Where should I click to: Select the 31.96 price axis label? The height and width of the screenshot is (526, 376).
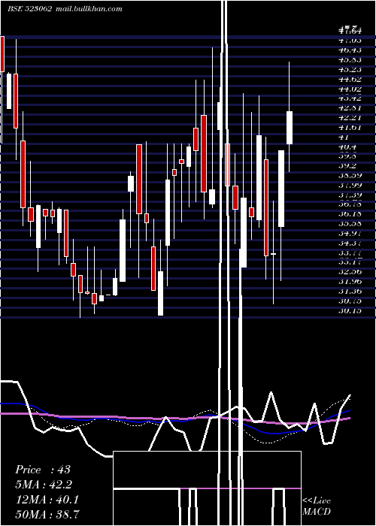tap(350, 282)
